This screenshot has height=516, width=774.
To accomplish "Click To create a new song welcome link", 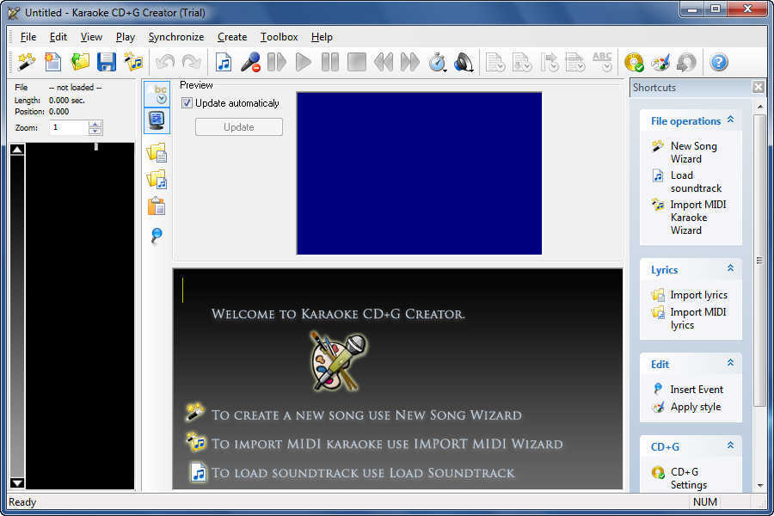I will tap(366, 415).
